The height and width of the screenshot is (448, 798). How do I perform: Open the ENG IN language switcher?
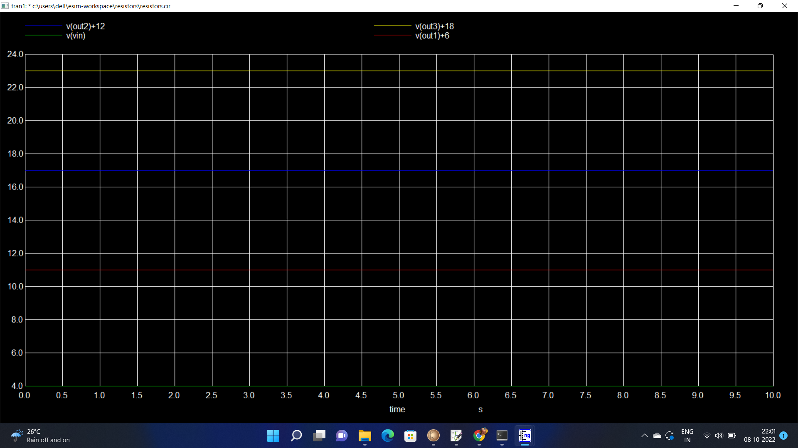click(687, 436)
